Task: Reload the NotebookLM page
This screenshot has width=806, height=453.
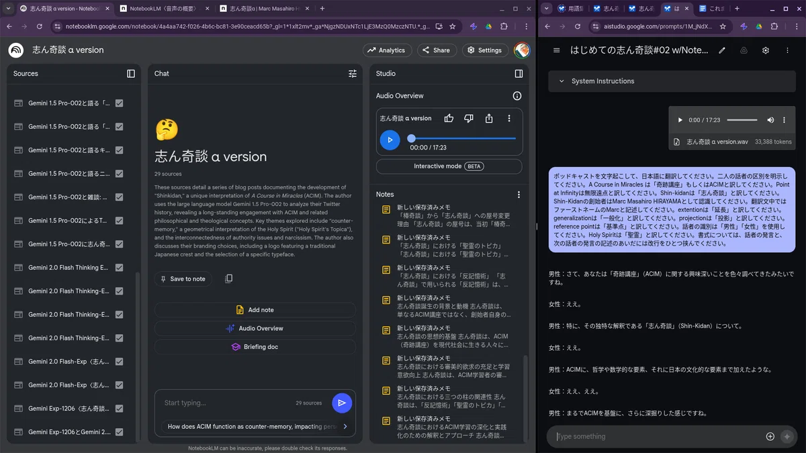Action: pyautogui.click(x=40, y=27)
